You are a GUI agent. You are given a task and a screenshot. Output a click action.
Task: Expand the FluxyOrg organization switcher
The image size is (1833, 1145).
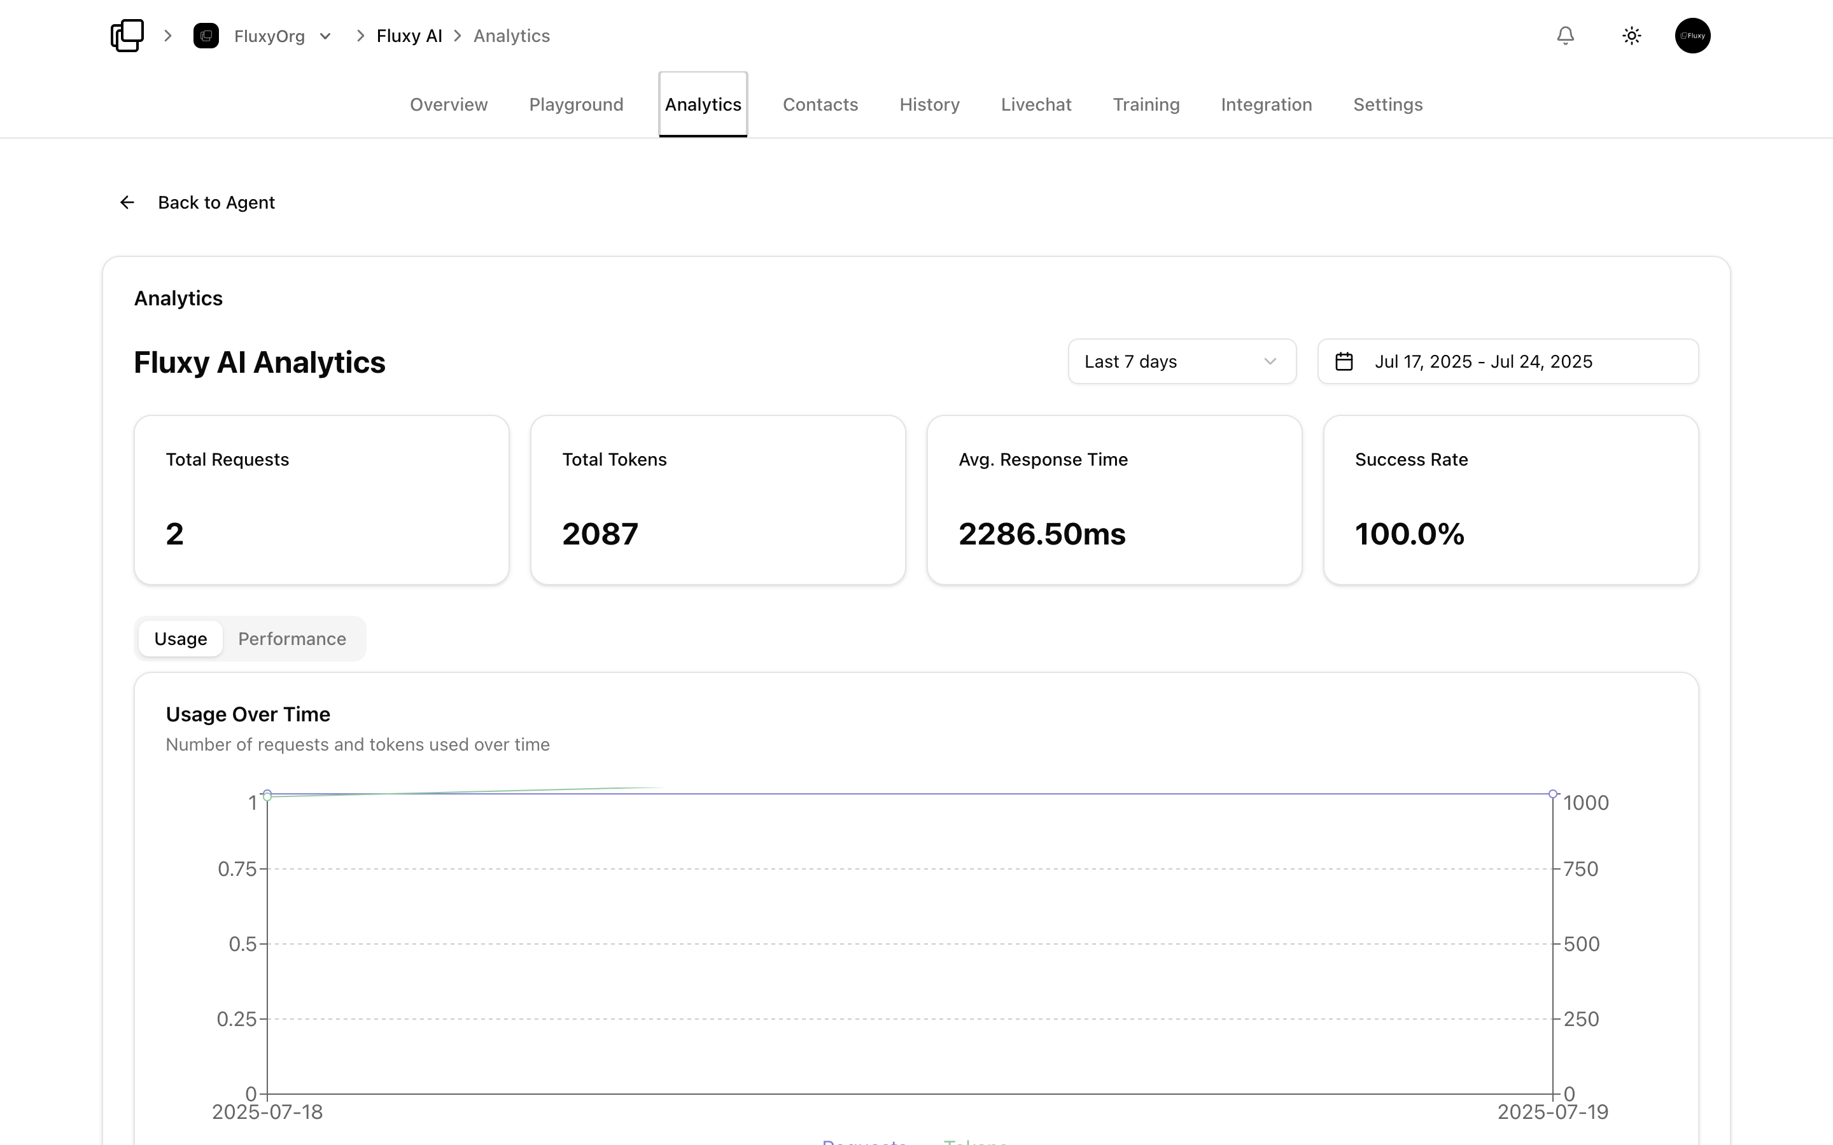tap(325, 36)
